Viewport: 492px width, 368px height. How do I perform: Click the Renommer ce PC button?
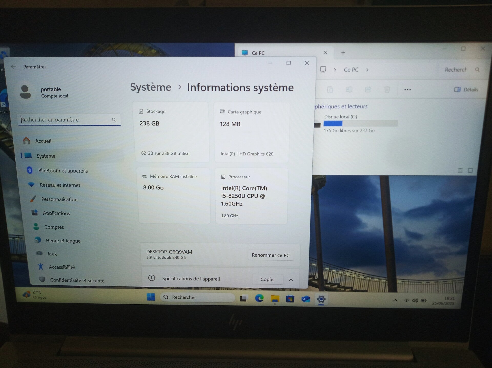(271, 255)
